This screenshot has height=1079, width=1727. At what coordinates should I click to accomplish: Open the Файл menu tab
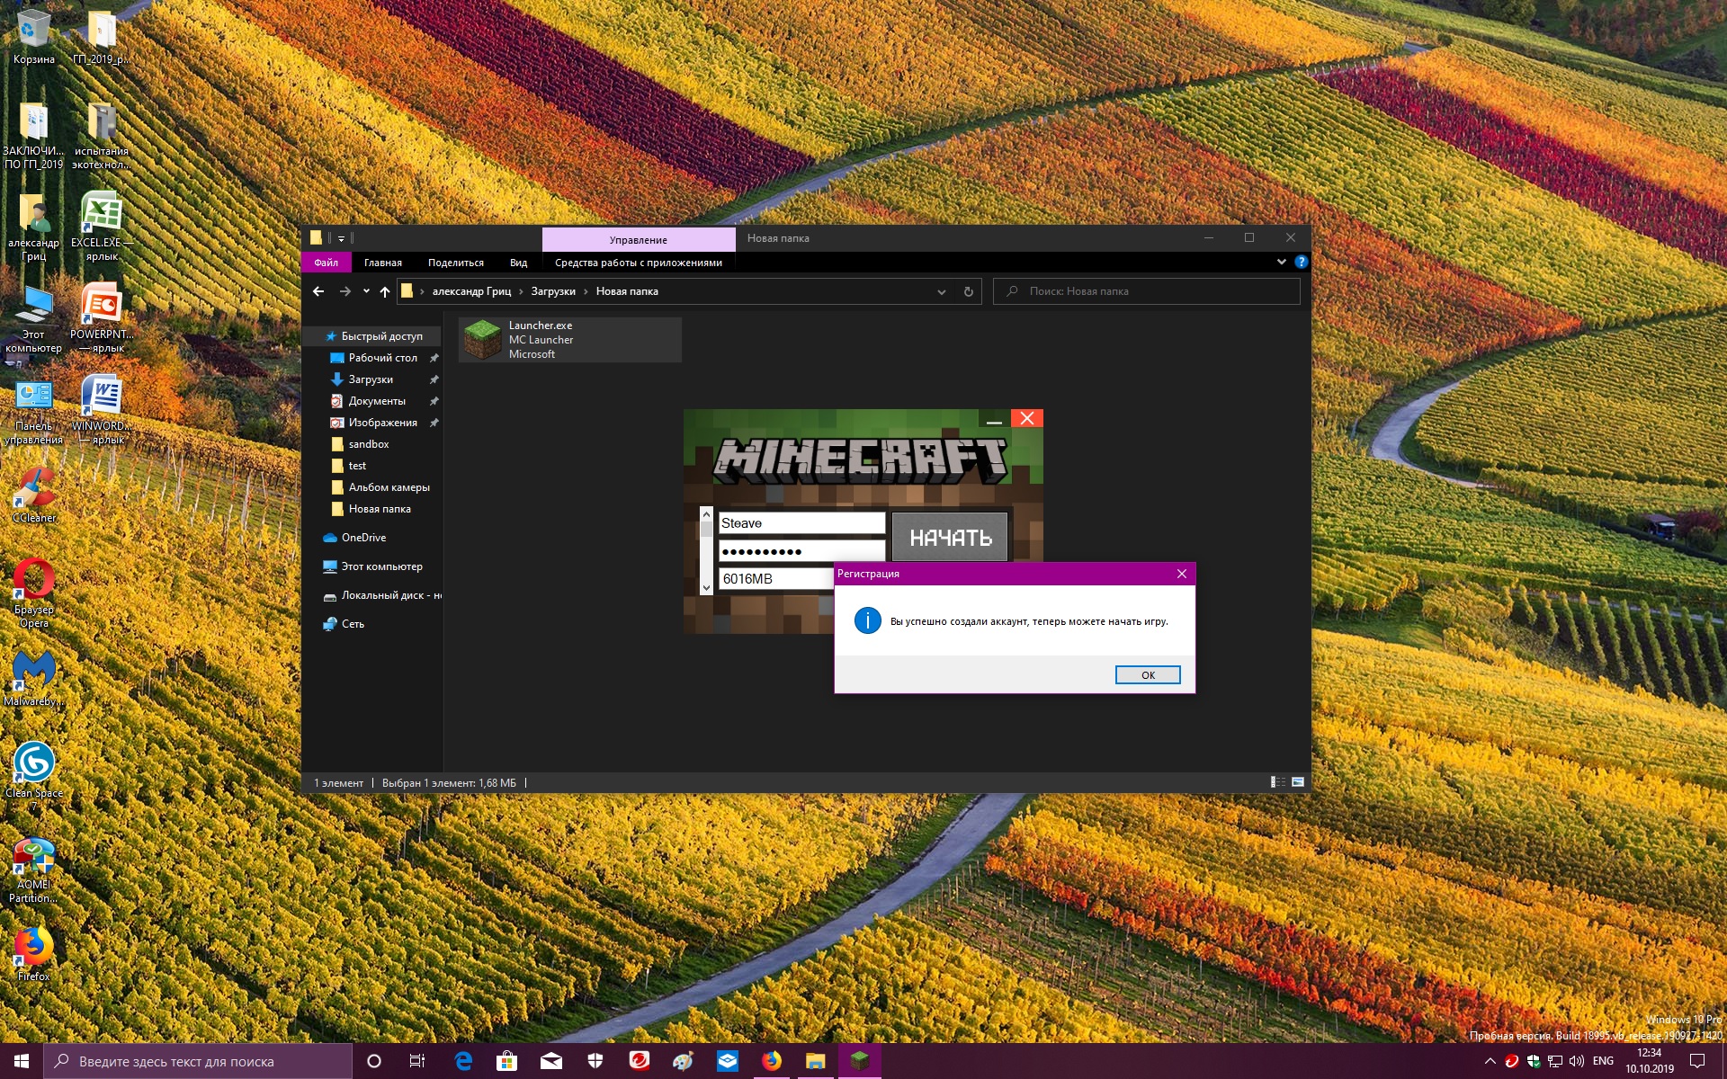tap(326, 263)
